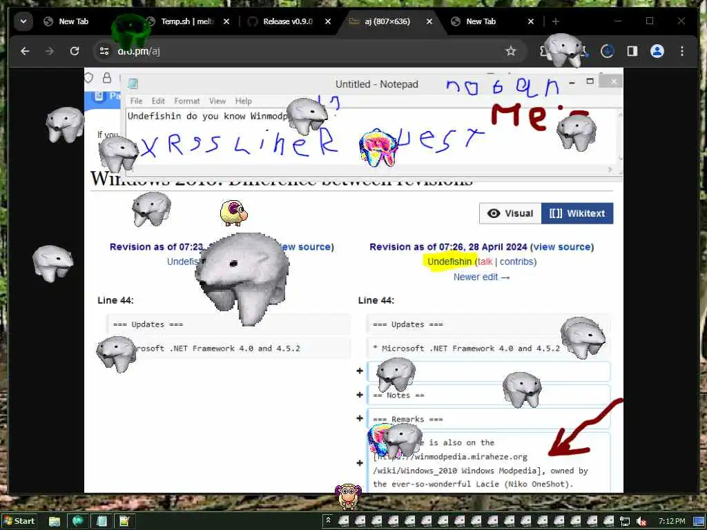Viewport: 707px width, 530px height.
Task: Open the Edit menu in pictured Notepad
Action: click(x=158, y=101)
